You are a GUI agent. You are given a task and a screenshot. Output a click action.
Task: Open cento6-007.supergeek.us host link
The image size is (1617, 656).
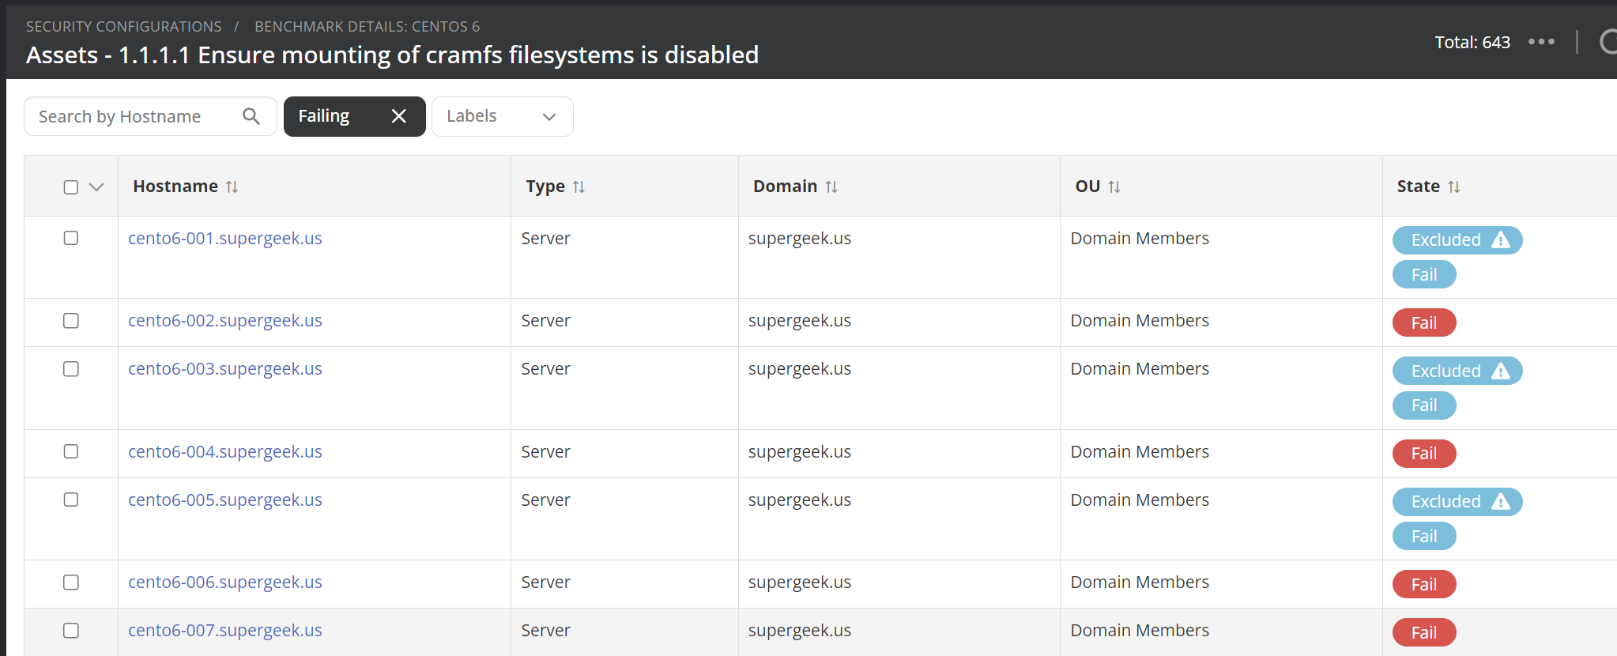coord(225,630)
